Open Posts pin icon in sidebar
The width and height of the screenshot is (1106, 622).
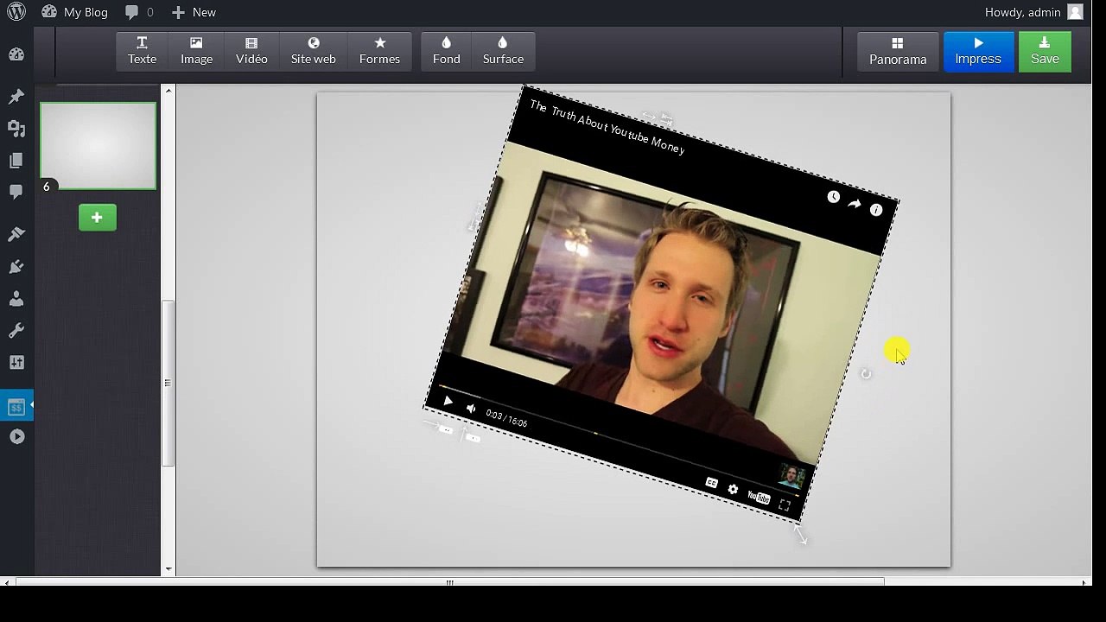click(16, 96)
